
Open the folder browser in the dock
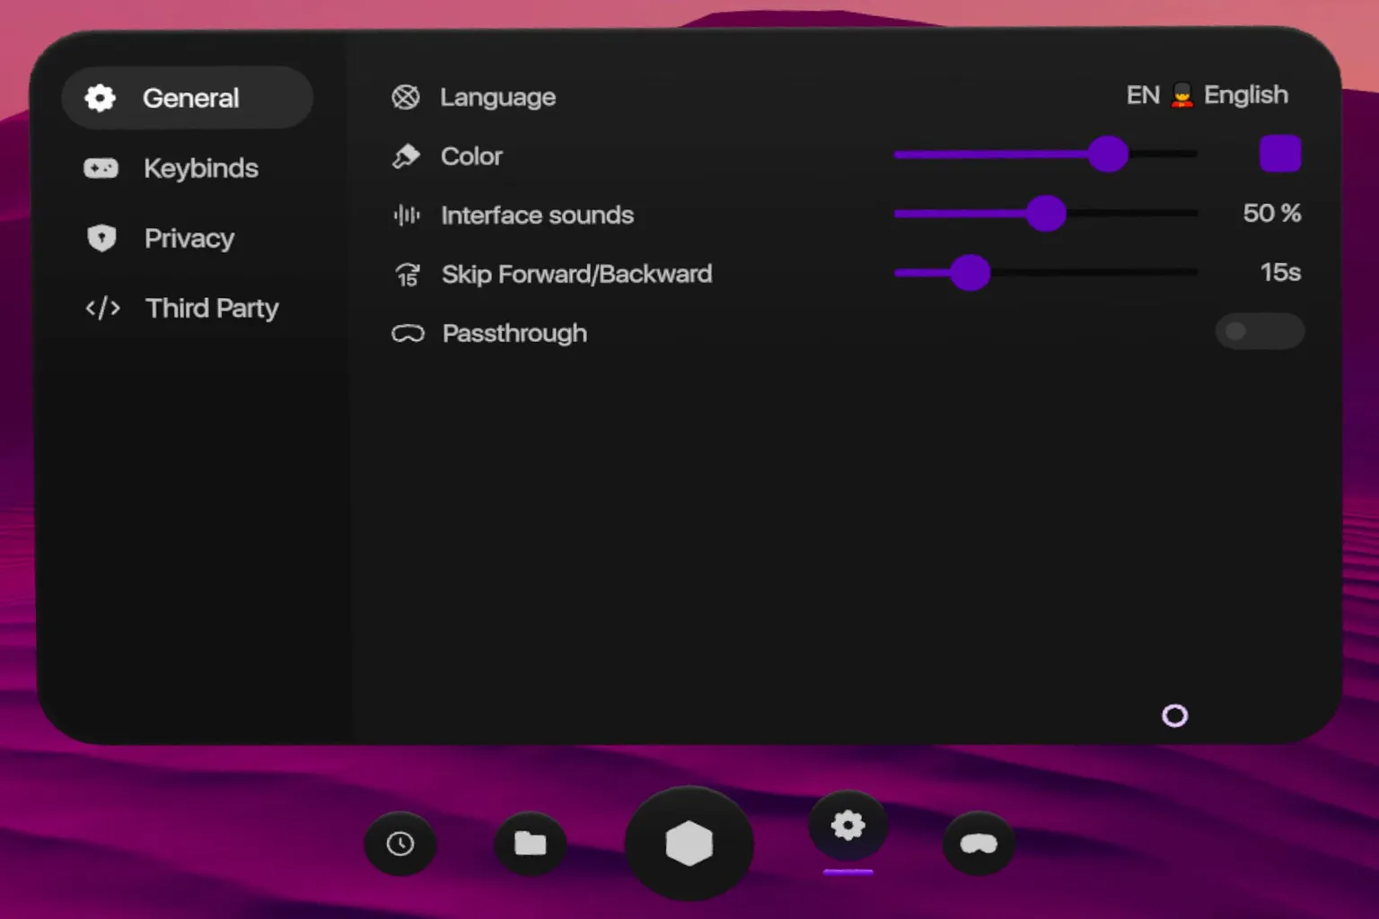531,844
